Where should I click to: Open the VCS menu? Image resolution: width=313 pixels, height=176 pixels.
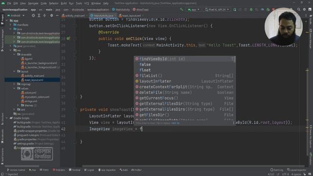point(87,3)
